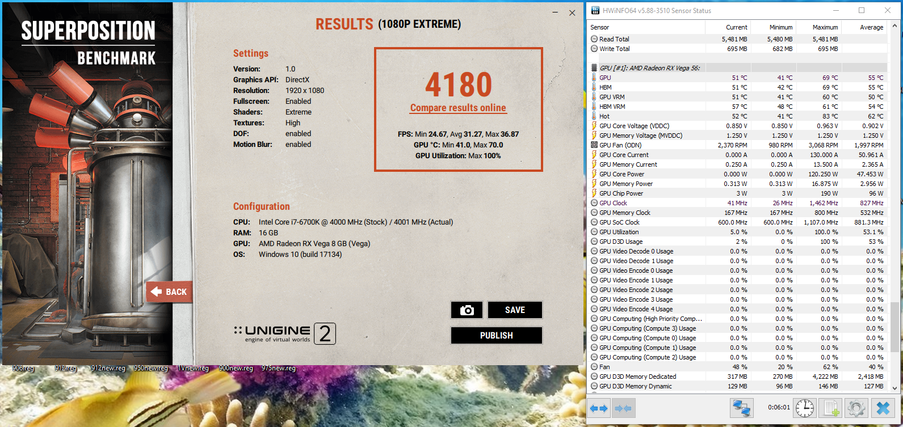
Task: Click the scrollbar down arrow in the HWiNFO sensor list
Action: (894, 388)
